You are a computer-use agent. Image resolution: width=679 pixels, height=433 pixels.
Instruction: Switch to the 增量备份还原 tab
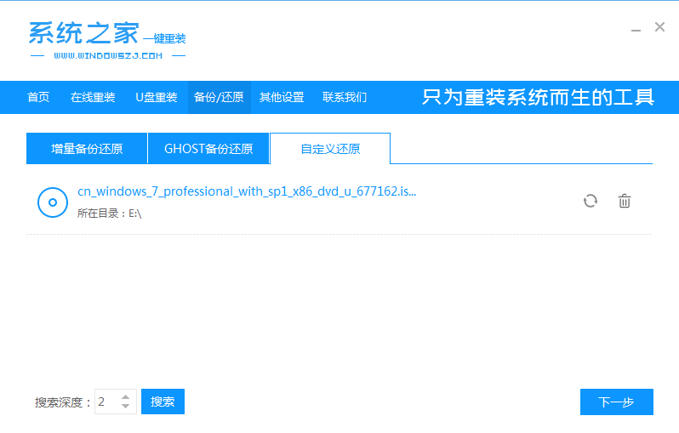tap(87, 149)
